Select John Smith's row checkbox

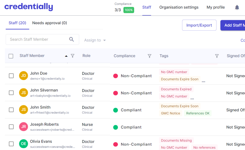coord(11,110)
